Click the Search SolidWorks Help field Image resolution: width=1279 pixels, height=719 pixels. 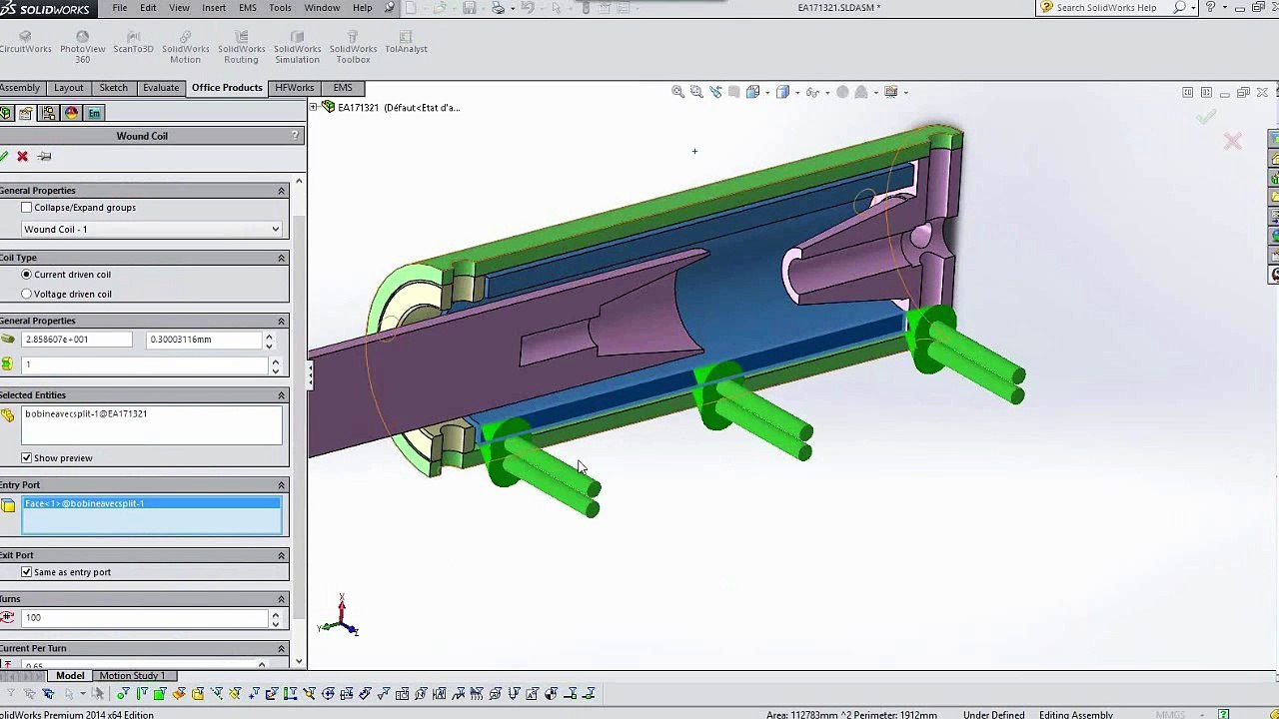[1106, 8]
